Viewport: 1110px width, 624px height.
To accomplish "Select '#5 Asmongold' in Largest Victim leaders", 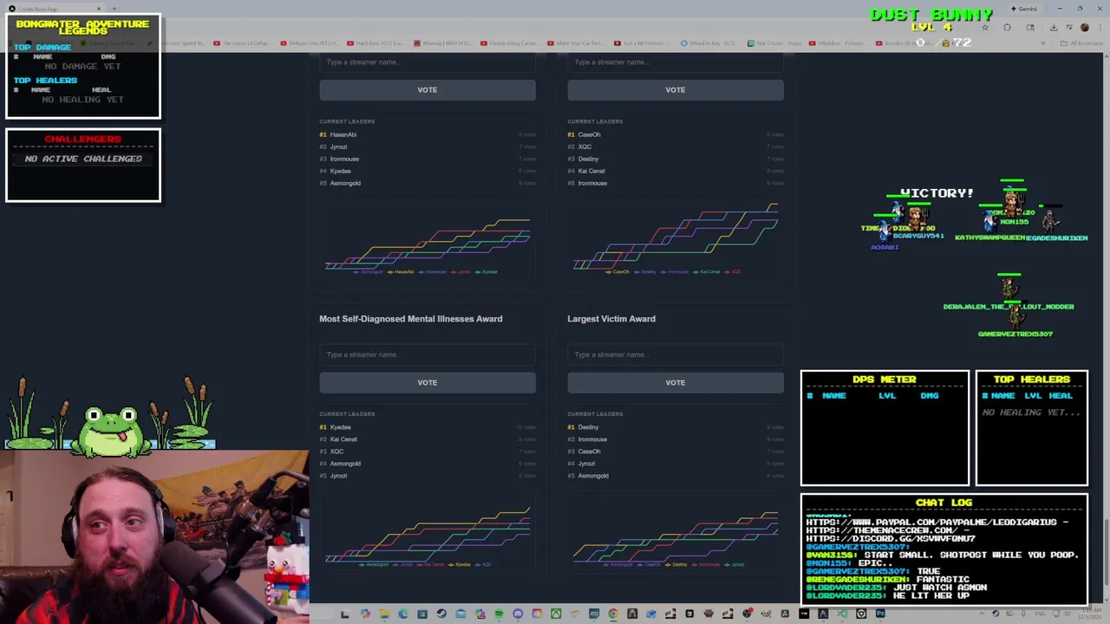I will pyautogui.click(x=676, y=476).
